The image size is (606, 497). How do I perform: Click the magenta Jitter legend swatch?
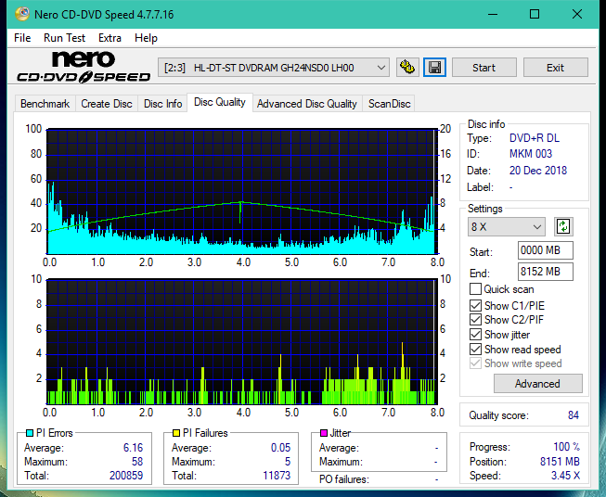click(x=324, y=433)
